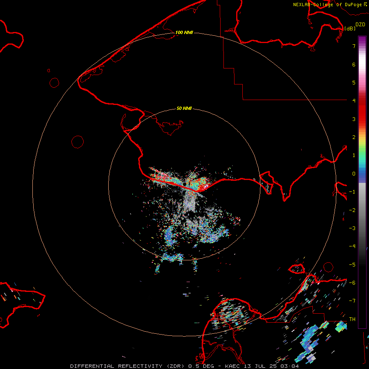Image resolution: width=369 pixels, height=369 pixels.
Task: Click the "50 NMI" range ring label
Action: [x=184, y=109]
